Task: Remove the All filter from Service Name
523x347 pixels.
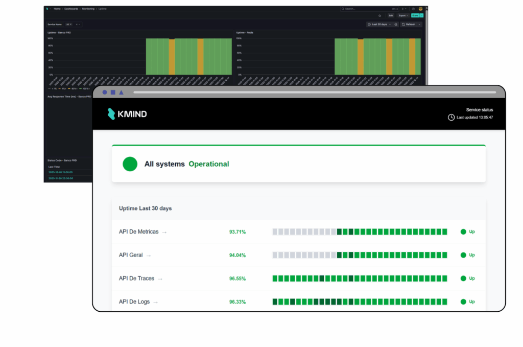Action: [70, 24]
